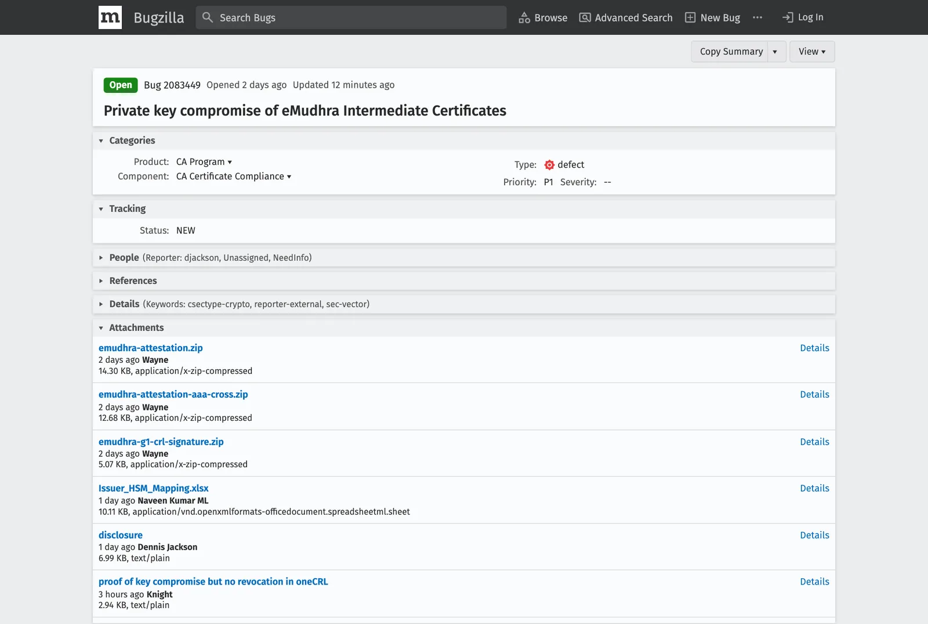Click the search magnifier icon
This screenshot has width=928, height=624.
(207, 17)
